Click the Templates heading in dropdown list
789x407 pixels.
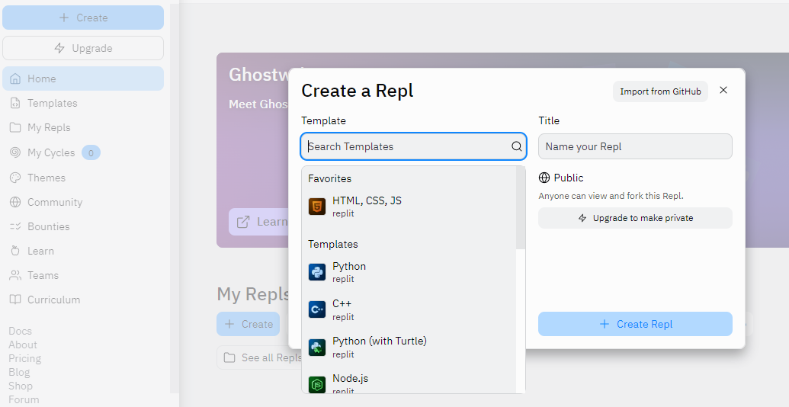pos(332,244)
